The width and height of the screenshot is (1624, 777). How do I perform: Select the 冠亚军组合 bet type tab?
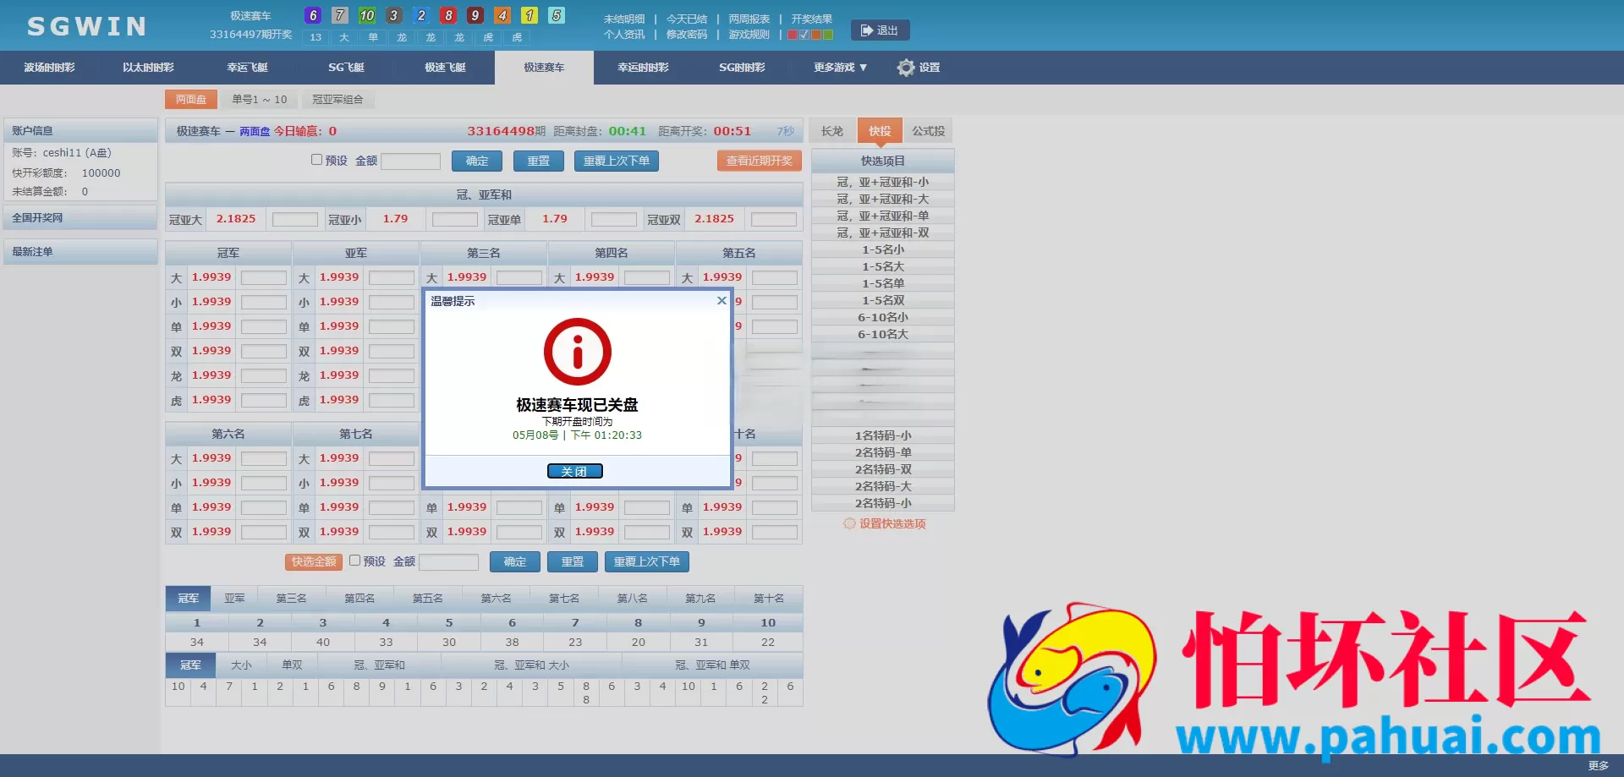click(x=337, y=100)
